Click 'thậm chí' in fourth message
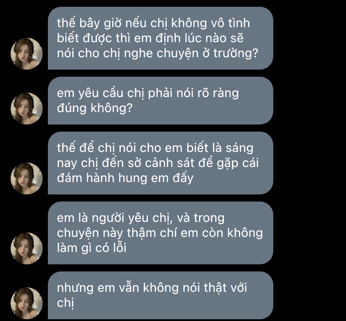 (152, 233)
